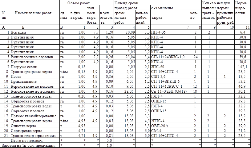Click the "Объем работ" header cell
The image size is (251, 148).
tap(75, 2)
